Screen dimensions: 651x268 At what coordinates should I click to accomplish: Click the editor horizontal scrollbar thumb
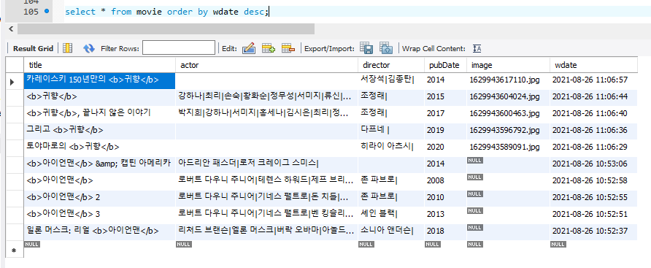(166, 28)
